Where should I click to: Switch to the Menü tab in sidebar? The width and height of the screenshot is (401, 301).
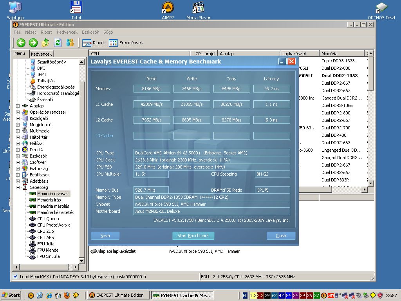(20, 53)
